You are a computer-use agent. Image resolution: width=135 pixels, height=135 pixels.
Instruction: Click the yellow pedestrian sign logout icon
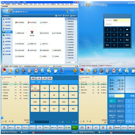[x=75, y=70]
